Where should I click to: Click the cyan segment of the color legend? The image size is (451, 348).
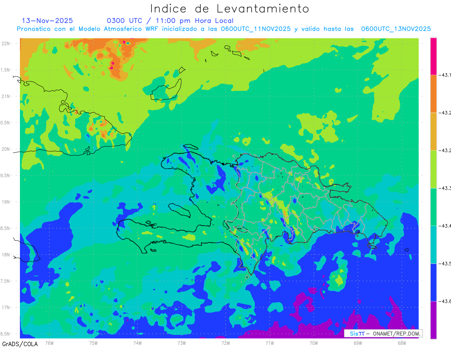(x=433, y=244)
